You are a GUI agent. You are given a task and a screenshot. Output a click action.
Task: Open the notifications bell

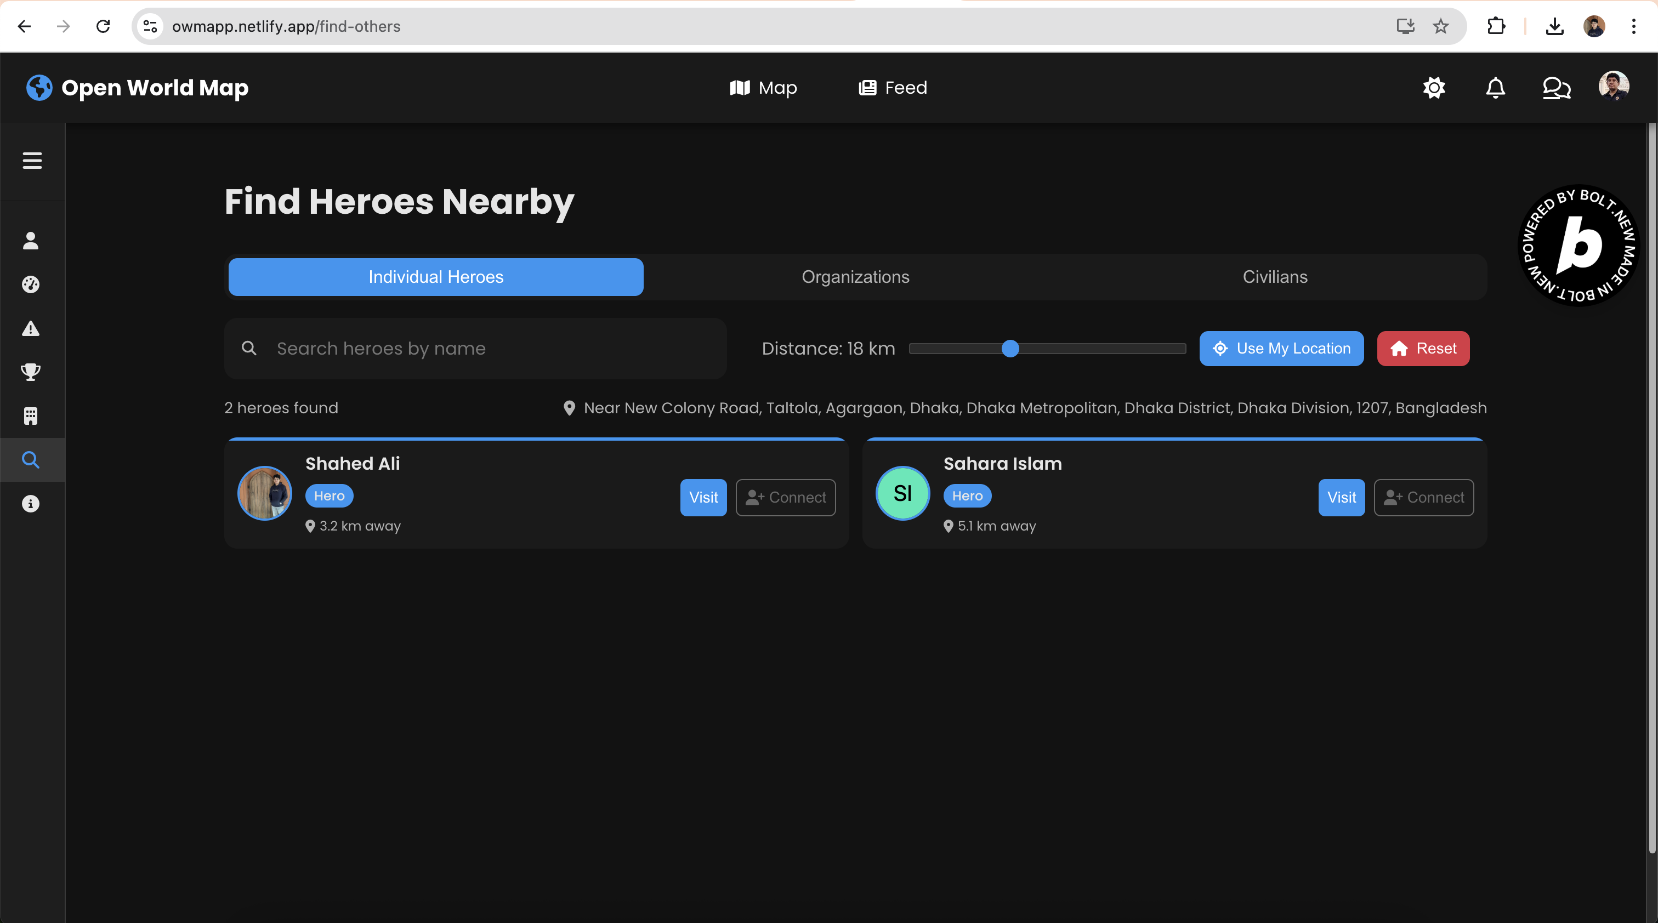pyautogui.click(x=1495, y=88)
